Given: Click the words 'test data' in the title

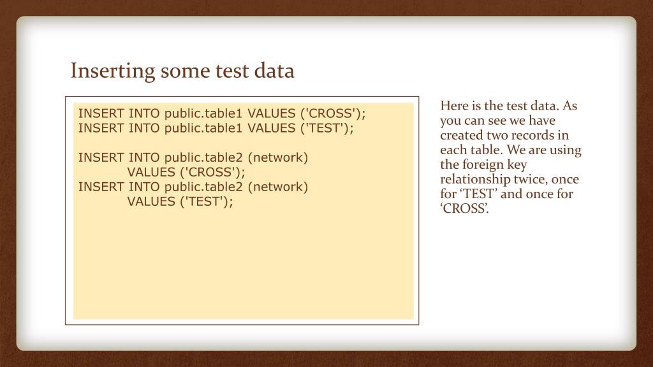Looking at the screenshot, I should 255,71.
